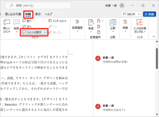159x117 pixels.
Task: Open the Mailings (差し込み文書) tab
Action: click(x=13, y=14)
